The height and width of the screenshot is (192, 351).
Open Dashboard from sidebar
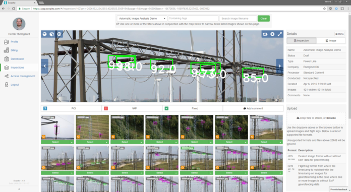pos(17,59)
